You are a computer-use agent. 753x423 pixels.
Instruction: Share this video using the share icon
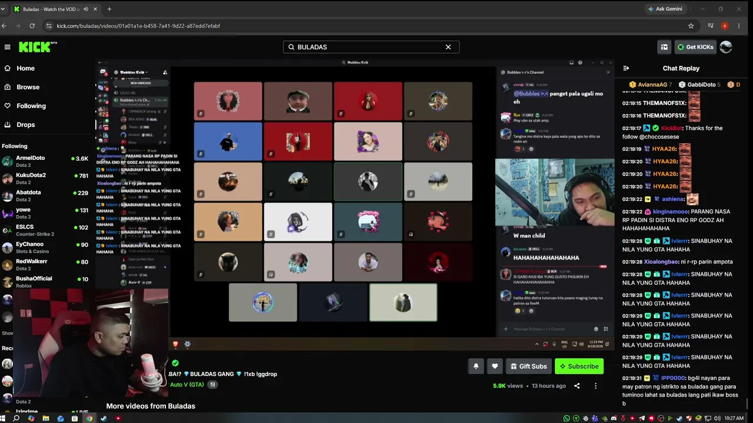(x=577, y=386)
